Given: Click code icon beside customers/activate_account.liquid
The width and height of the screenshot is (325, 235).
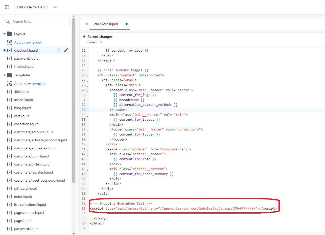Looking at the screenshot, I should (x=10, y=140).
